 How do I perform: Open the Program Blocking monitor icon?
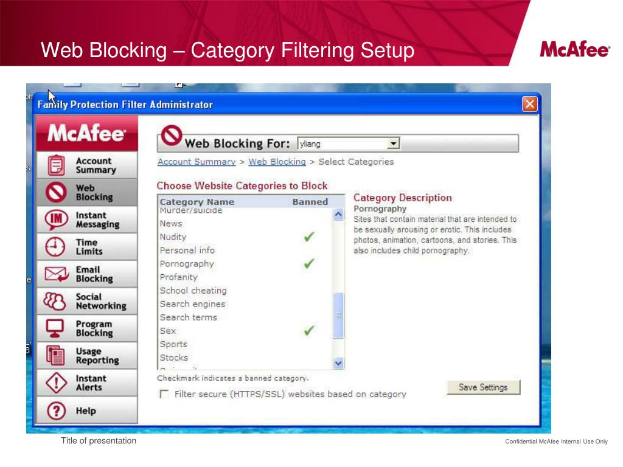coord(55,328)
